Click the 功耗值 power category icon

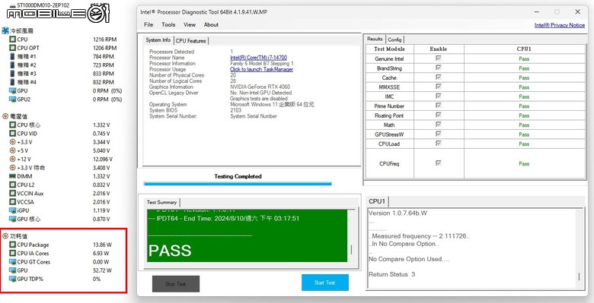(5, 236)
